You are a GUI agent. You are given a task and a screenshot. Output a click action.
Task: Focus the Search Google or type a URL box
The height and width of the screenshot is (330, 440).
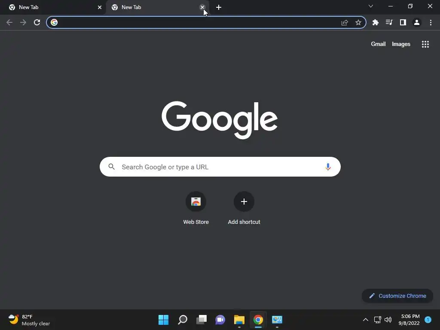pyautogui.click(x=220, y=167)
